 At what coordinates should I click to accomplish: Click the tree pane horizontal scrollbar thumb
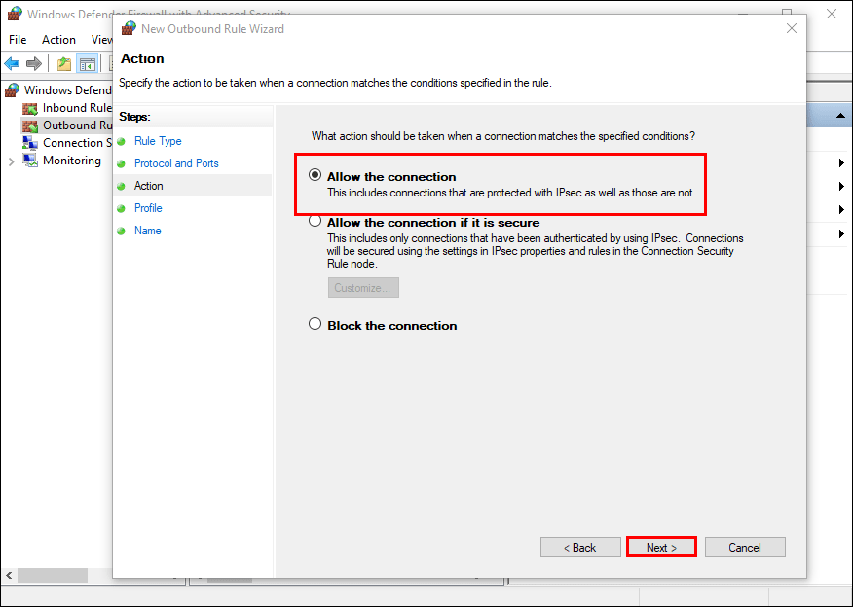pyautogui.click(x=53, y=575)
